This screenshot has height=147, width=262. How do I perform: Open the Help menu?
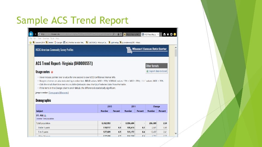click(x=57, y=38)
